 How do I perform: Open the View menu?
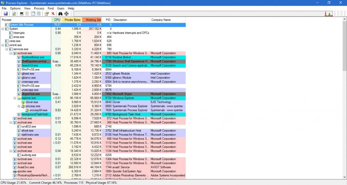point(27,8)
